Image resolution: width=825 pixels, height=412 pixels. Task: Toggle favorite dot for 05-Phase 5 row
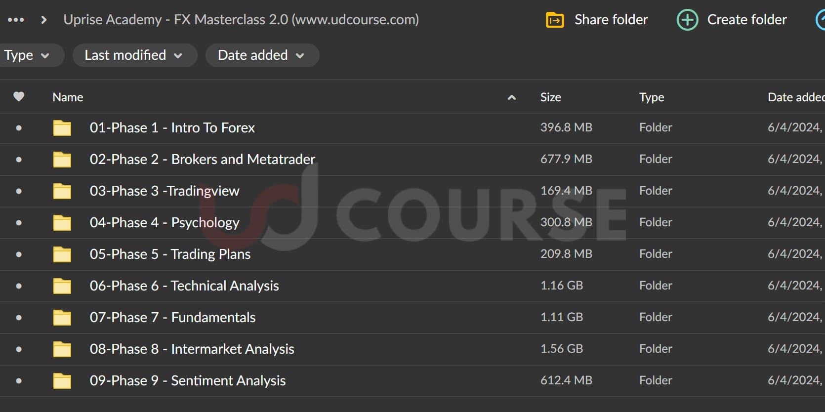19,254
